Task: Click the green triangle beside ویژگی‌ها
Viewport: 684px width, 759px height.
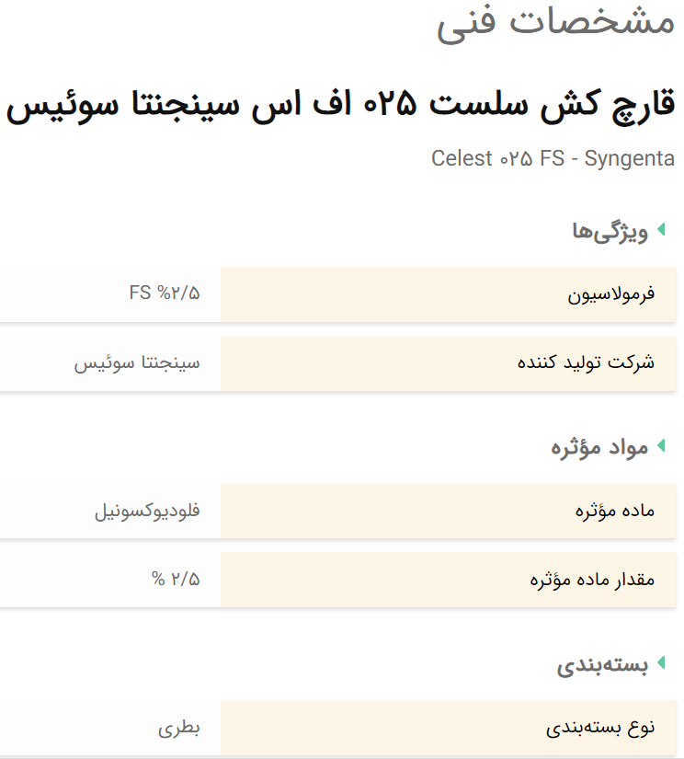Action: tap(662, 229)
